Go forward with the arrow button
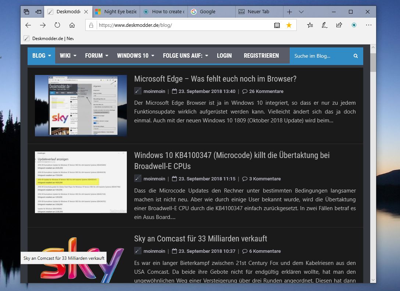The width and height of the screenshot is (400, 291). [43, 25]
